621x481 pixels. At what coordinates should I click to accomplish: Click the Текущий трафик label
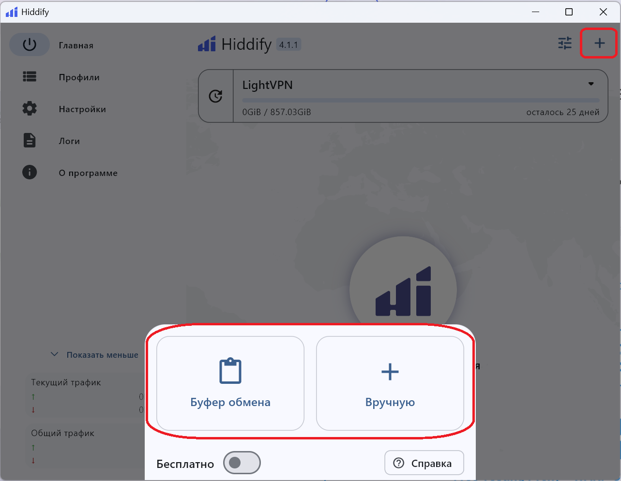(66, 382)
